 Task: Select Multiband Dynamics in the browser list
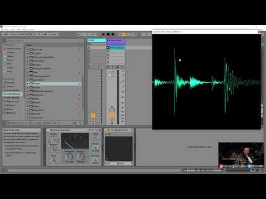coord(43,91)
